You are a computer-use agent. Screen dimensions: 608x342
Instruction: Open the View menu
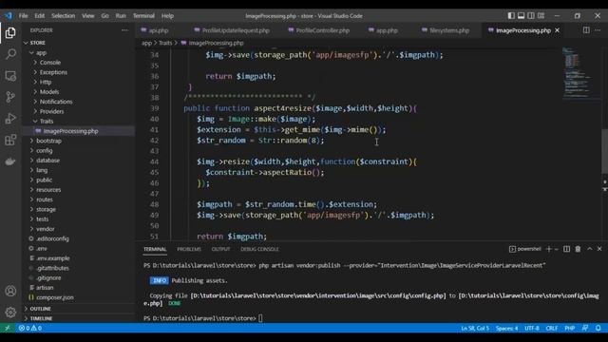[x=88, y=16]
